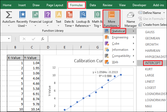
Task: Open the Data ribbon tab
Action: point(92,5)
